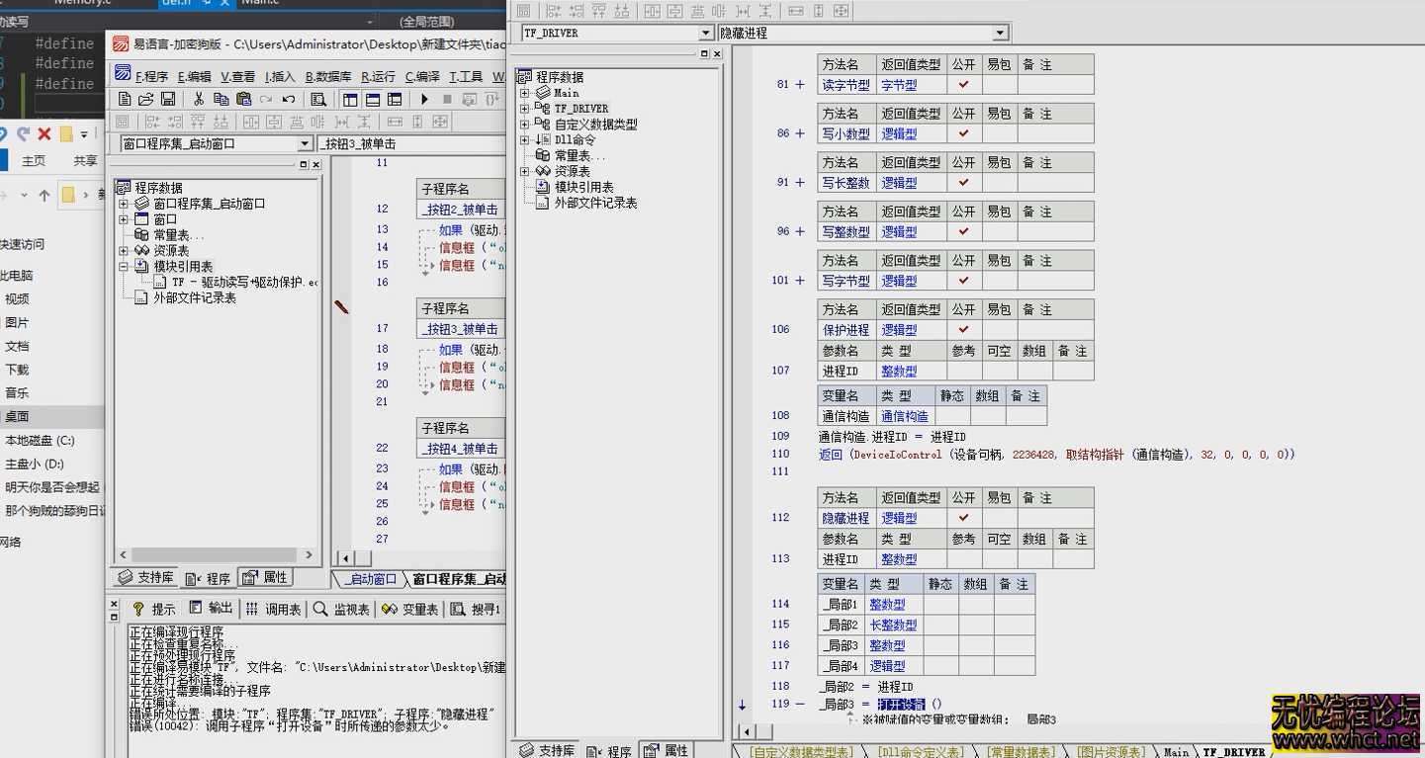Run the program with the play icon
The image size is (1425, 758).
[424, 99]
